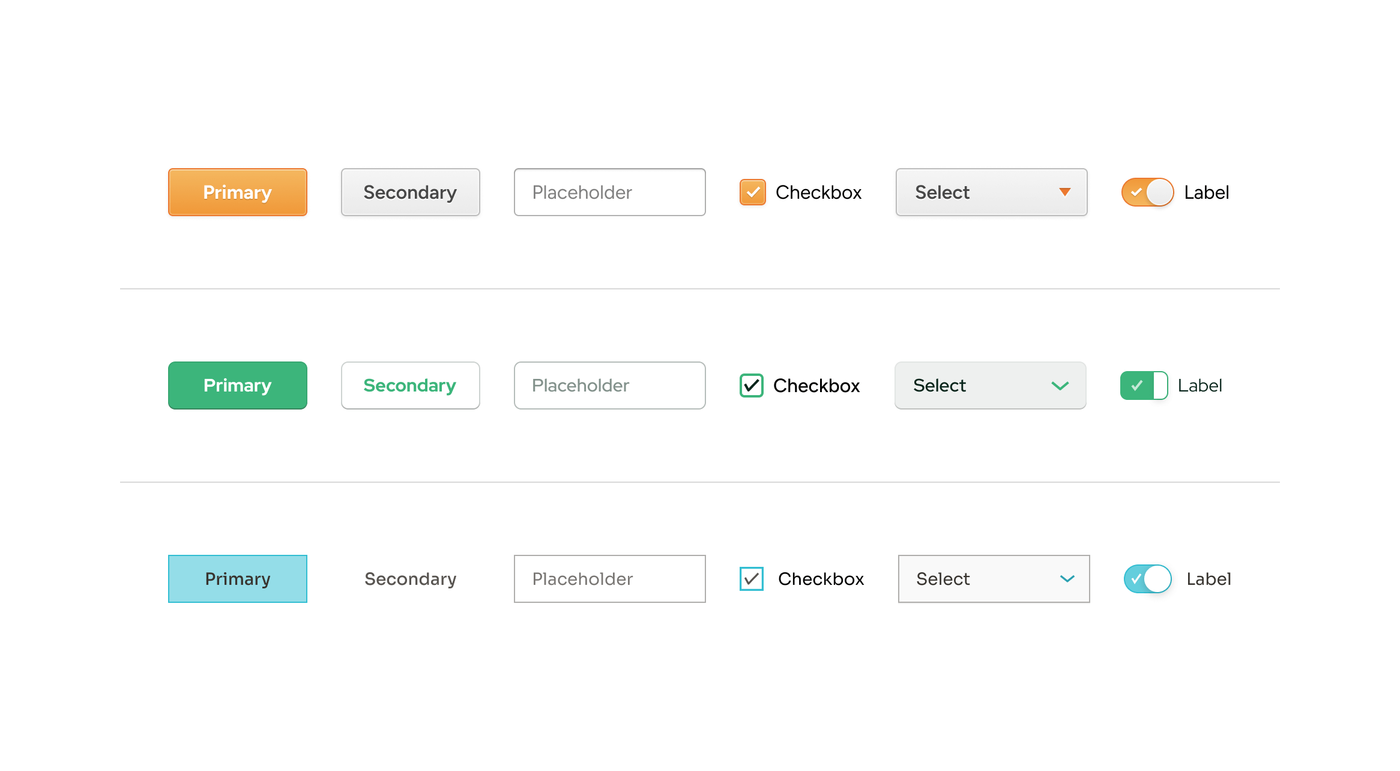Uncheck the blue square Checkbox
Image resolution: width=1400 pixels, height=771 pixels.
tap(752, 579)
